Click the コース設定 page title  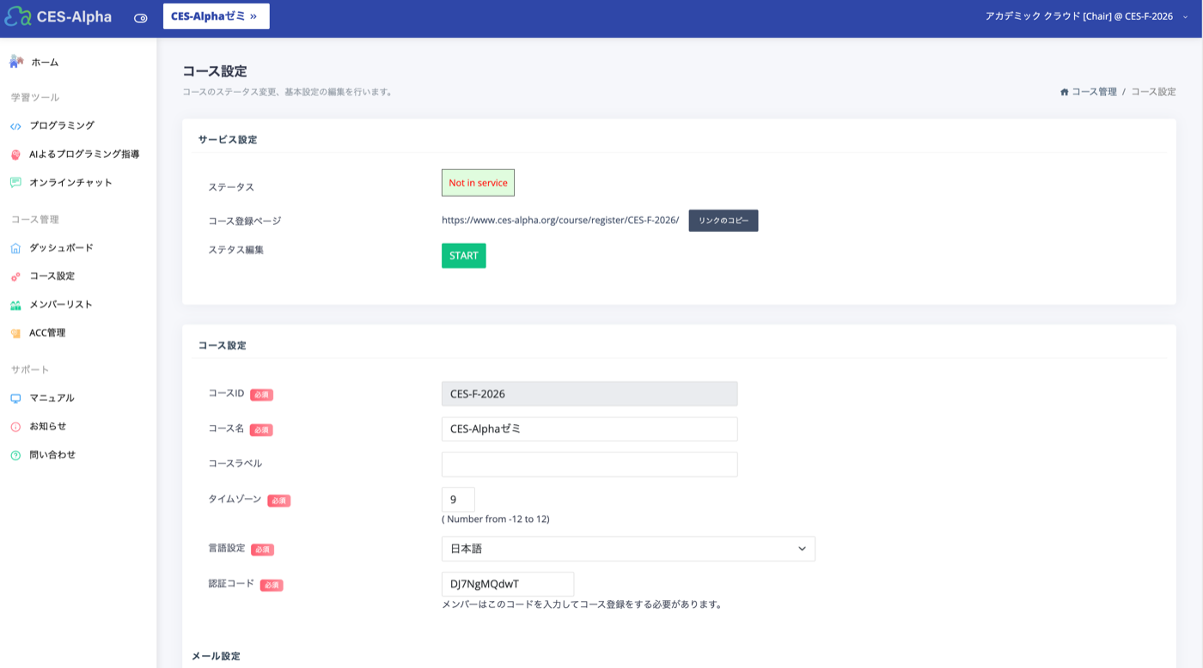point(215,71)
